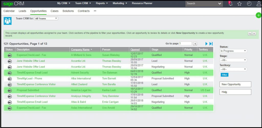The image size is (262, 128).
Task: Click status icon for Atlas & Baird row
Action: pos(10,102)
